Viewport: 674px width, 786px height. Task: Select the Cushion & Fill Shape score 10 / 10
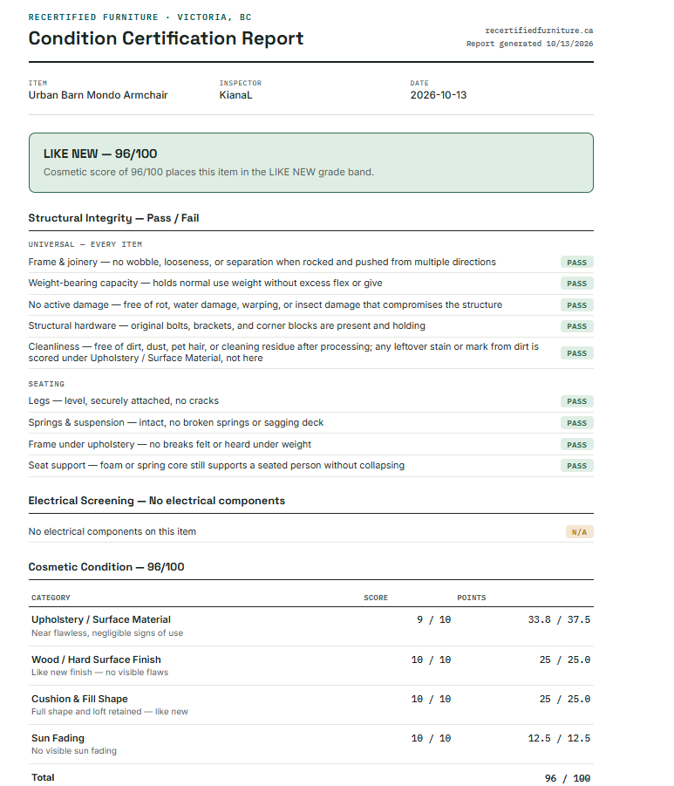pyautogui.click(x=431, y=699)
